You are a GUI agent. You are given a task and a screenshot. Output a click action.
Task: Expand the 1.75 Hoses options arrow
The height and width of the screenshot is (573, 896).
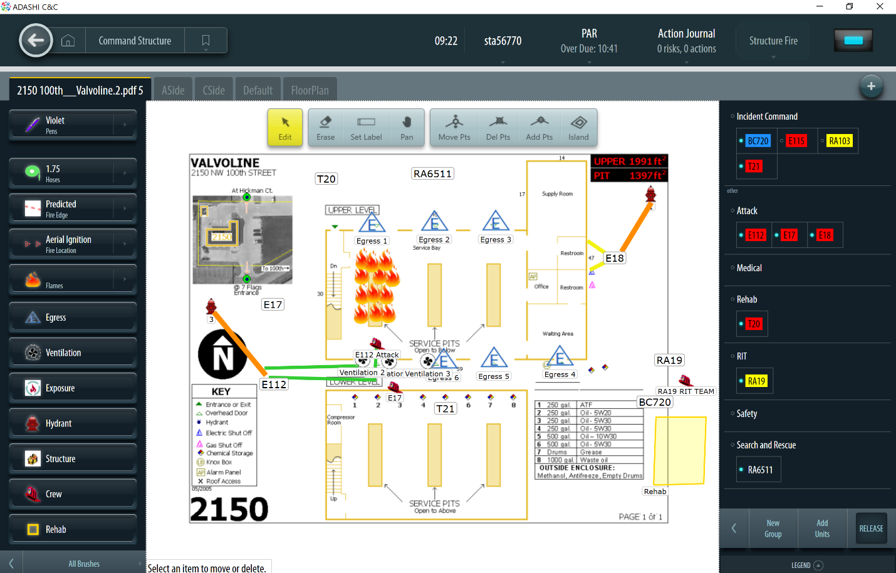125,173
